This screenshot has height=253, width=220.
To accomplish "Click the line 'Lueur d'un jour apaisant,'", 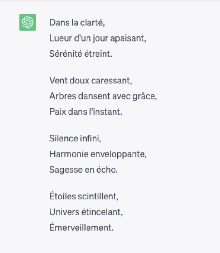I will click(x=98, y=38).
